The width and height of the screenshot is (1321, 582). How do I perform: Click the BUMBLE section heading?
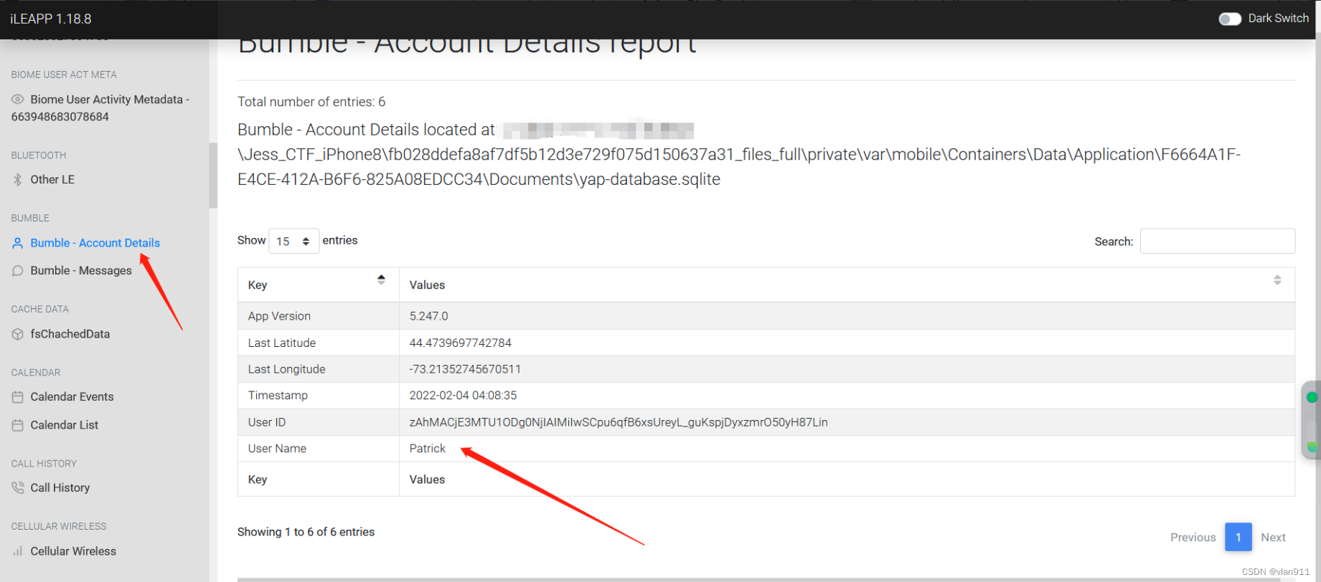click(x=30, y=218)
